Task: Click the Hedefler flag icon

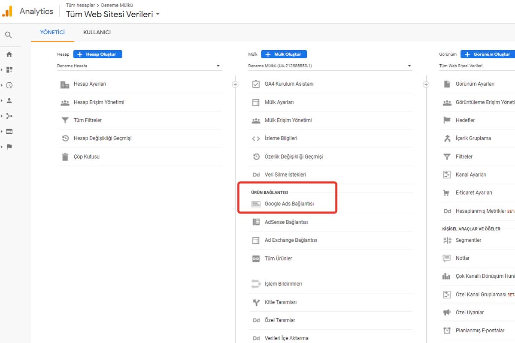Action: tap(447, 120)
